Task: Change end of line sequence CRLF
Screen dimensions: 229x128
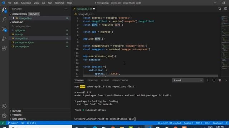Action: (x=207, y=123)
